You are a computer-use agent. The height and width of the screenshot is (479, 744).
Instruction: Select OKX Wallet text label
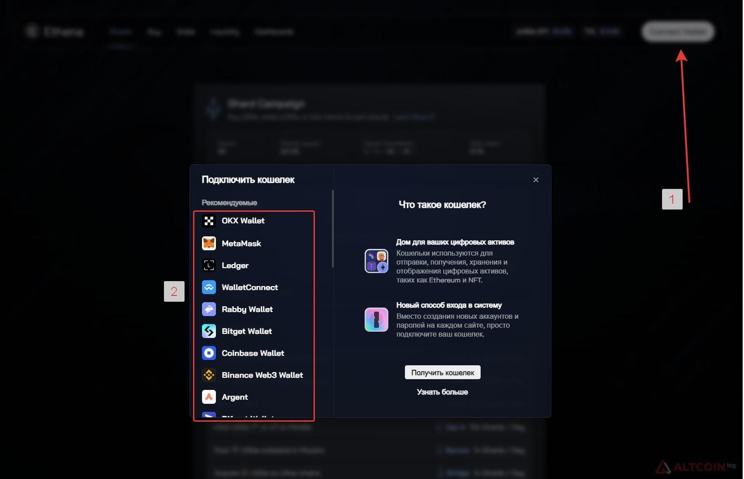(x=243, y=221)
